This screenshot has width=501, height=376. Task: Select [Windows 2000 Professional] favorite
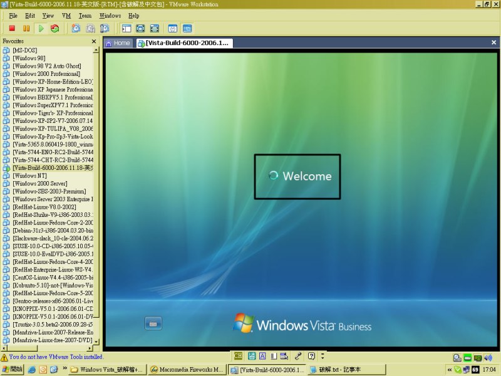(46, 74)
